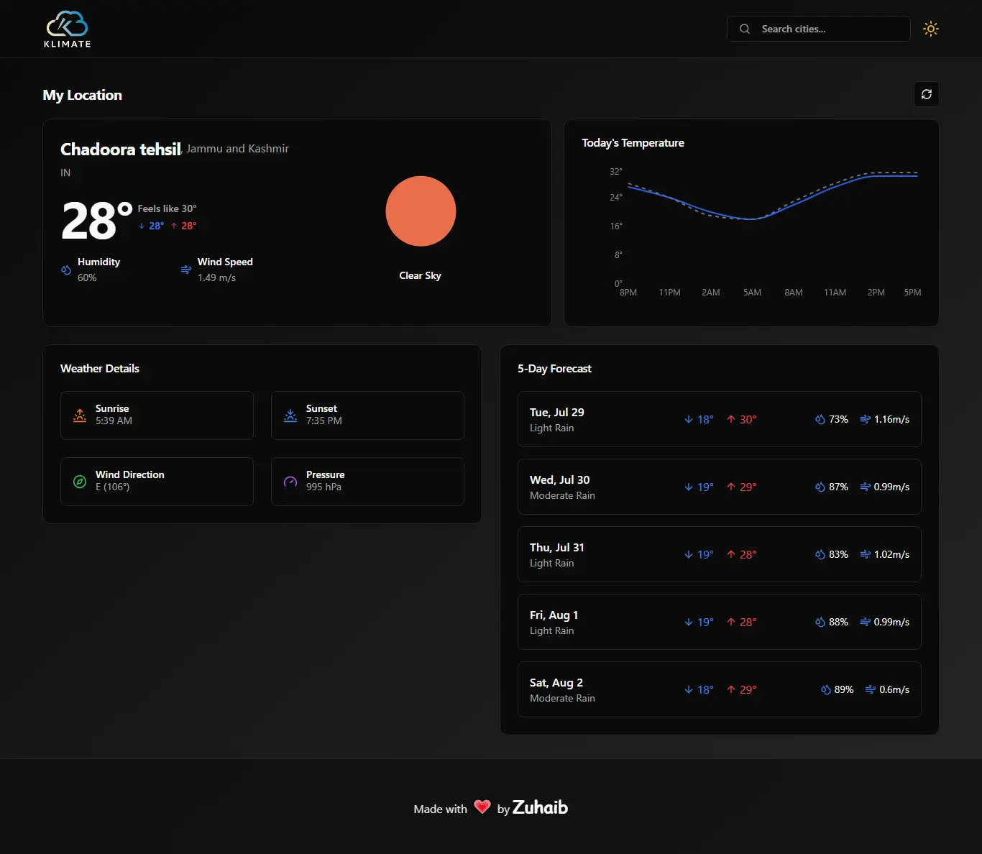Click the temperature line at 5AM

coord(752,219)
